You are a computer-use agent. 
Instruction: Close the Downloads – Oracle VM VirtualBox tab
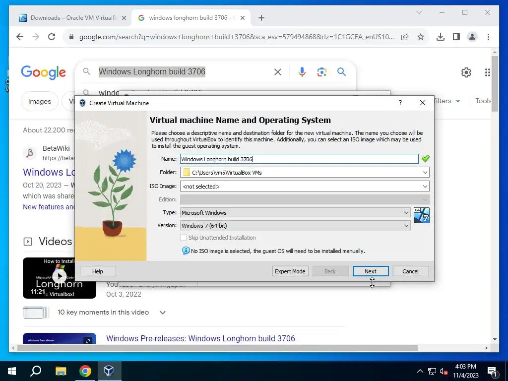point(124,18)
